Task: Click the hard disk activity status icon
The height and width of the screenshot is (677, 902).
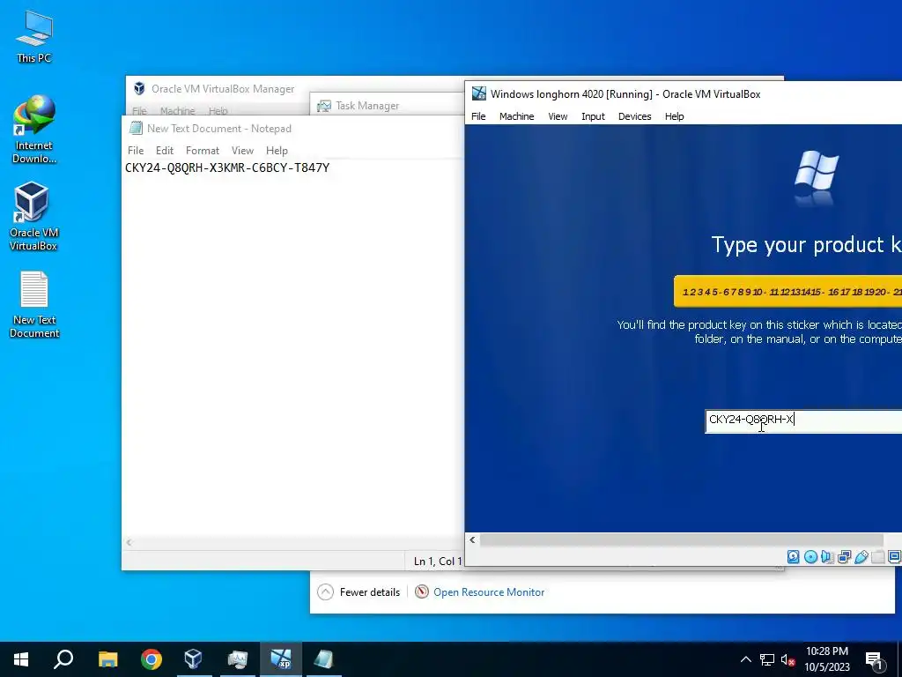Action: coord(794,557)
